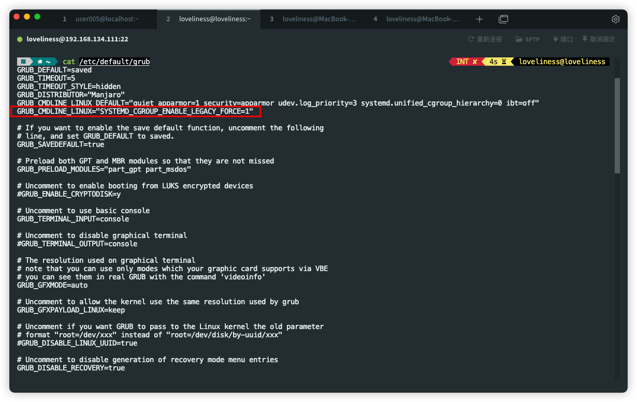
Task: Click the GRUB_TERMINAL_INPUT=console line
Action: (x=73, y=219)
